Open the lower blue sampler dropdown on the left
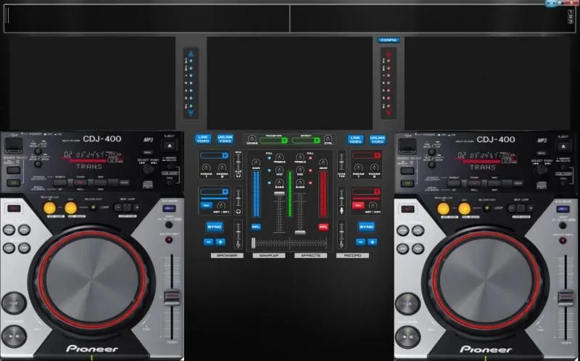Viewport: 580px width, 361px height. pos(215,191)
